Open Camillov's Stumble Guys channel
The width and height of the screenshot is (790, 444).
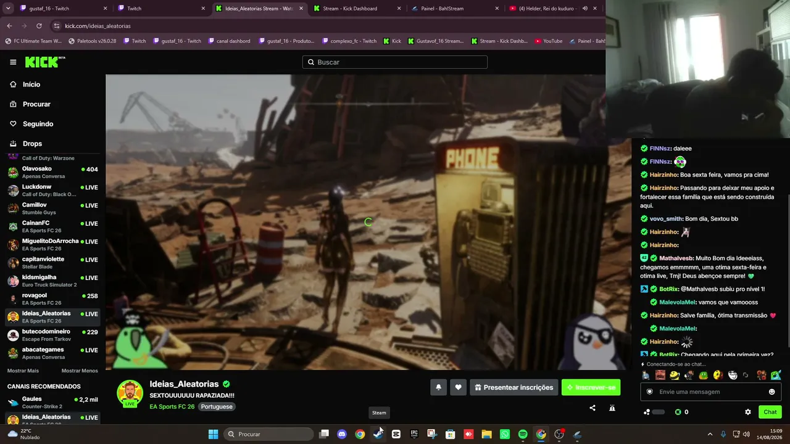point(52,208)
